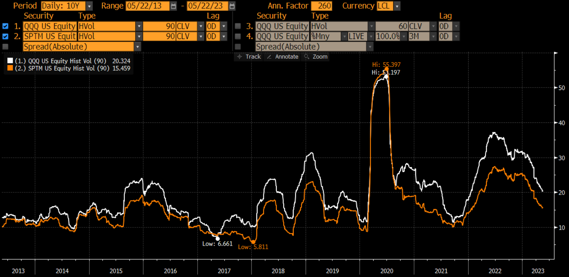Click the Ann. Factor 260 input field
This screenshot has height=277, width=569.
coord(321,6)
